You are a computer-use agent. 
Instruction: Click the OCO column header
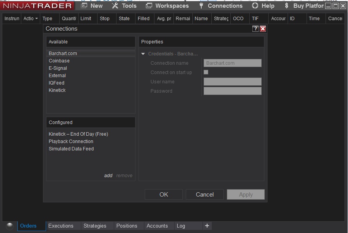point(240,19)
